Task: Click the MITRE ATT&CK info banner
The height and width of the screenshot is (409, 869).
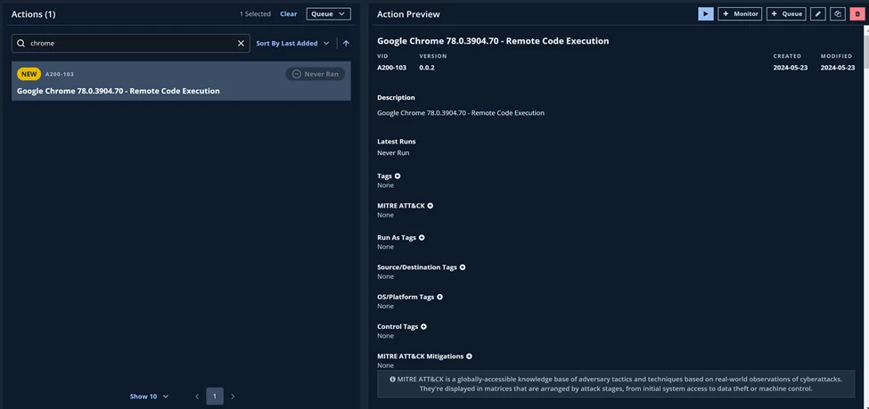Action: pyautogui.click(x=616, y=383)
